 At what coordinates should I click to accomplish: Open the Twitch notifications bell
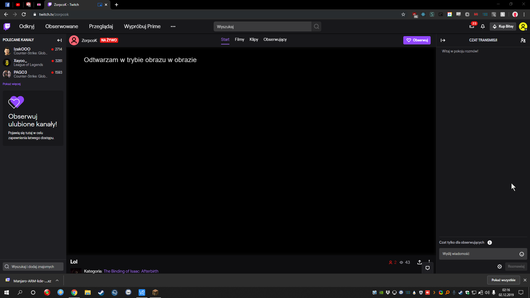click(483, 26)
